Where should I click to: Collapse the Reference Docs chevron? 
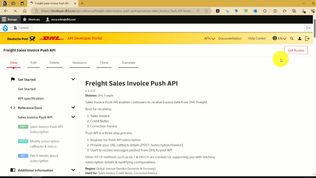click(x=73, y=107)
